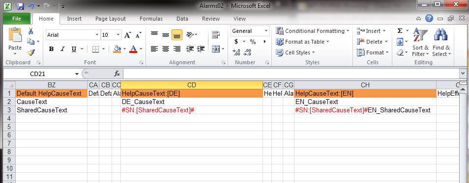Click the Merge & Center icon
This screenshot has width=469, height=183.
pos(216,49)
